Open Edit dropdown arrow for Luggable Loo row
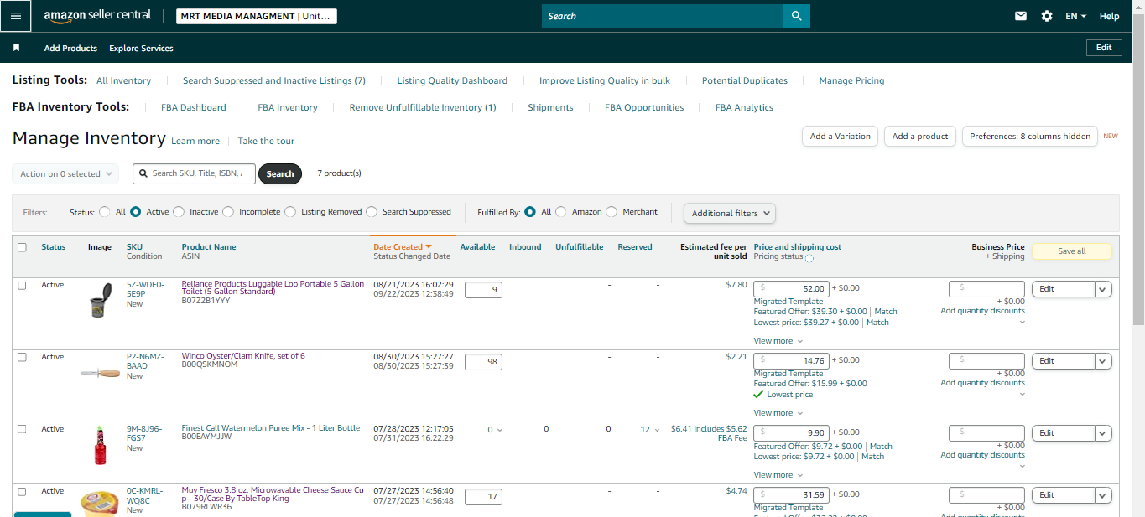 click(1104, 289)
